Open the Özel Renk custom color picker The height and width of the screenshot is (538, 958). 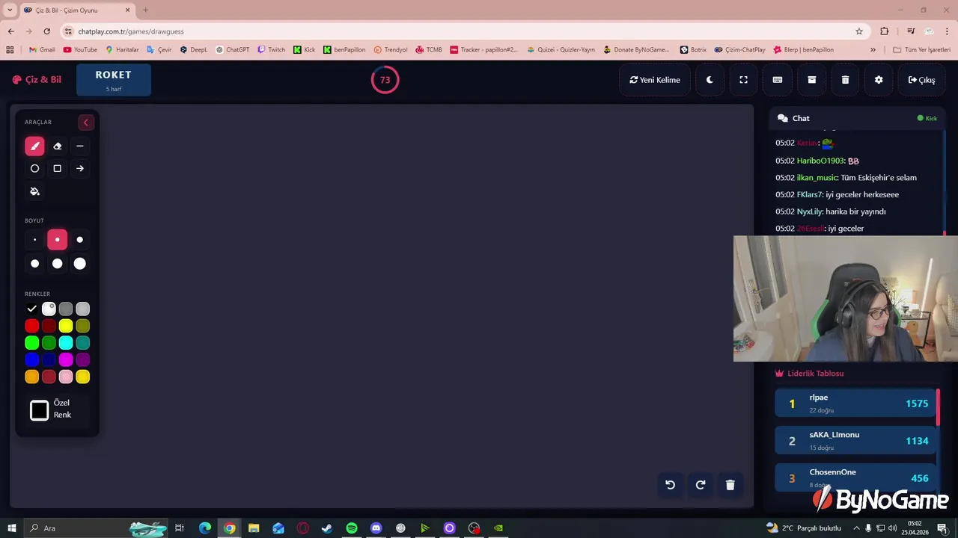[40, 410]
